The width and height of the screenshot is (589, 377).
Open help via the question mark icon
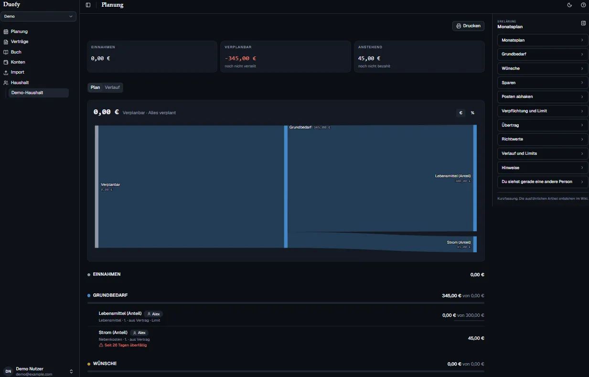pyautogui.click(x=583, y=5)
